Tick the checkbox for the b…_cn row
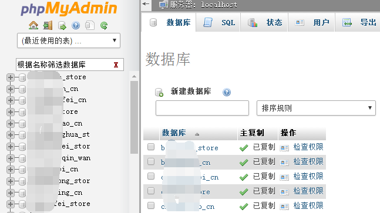The height and width of the screenshot is (213, 380). pos(151,161)
